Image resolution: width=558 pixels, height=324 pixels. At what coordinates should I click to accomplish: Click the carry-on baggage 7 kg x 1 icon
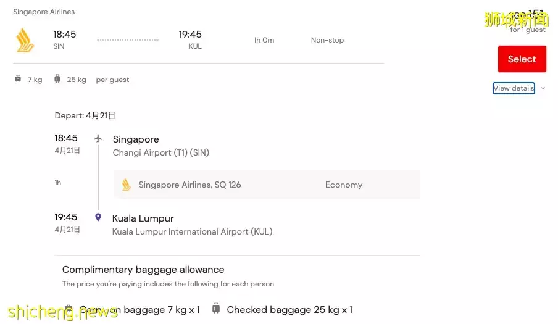[x=69, y=309]
